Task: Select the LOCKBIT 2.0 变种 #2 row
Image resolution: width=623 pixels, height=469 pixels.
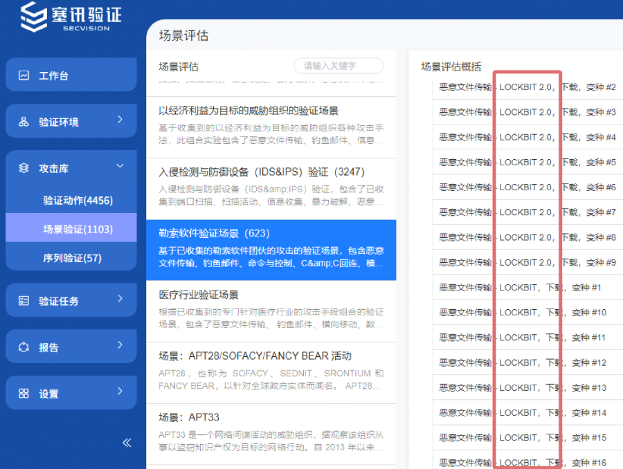Action: click(525, 86)
